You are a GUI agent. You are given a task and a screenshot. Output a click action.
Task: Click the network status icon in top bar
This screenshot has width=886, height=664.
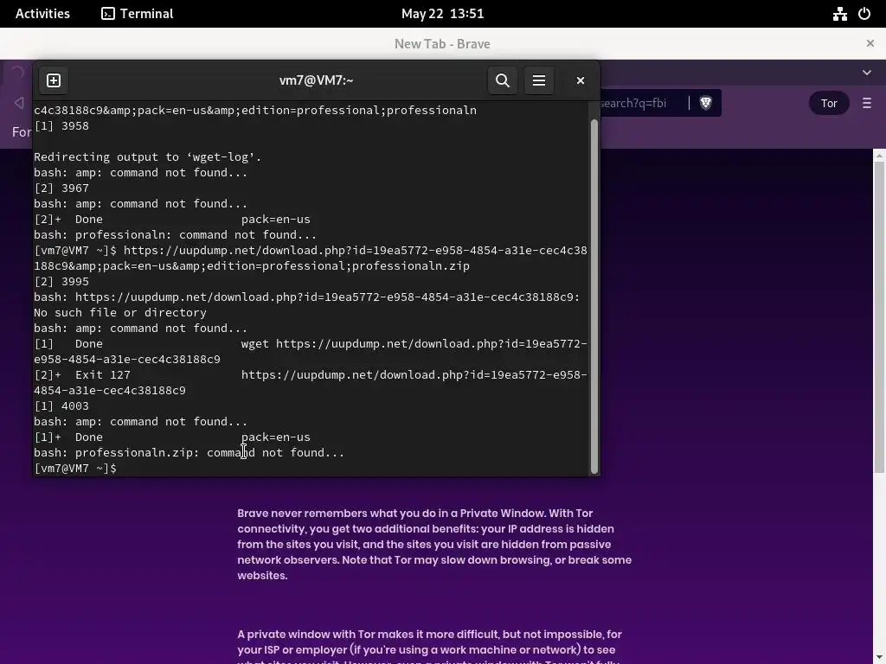click(x=839, y=14)
